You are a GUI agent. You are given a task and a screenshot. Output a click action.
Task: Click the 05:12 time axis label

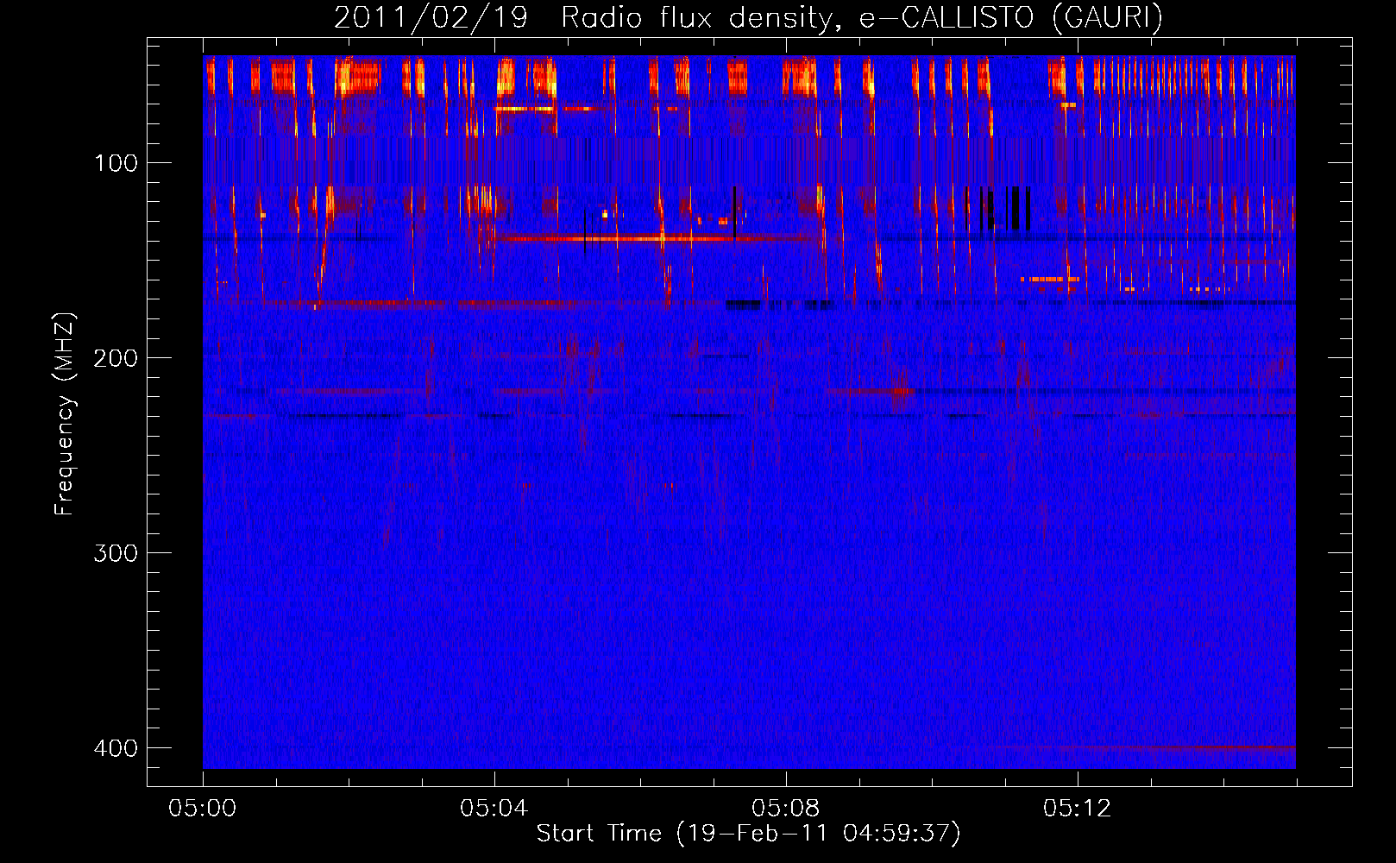tap(1078, 809)
